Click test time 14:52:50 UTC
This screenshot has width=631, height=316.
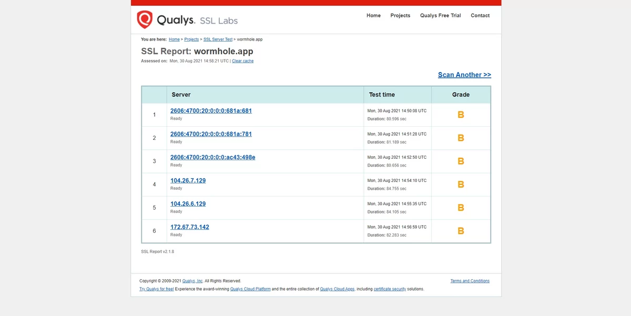pyautogui.click(x=397, y=157)
